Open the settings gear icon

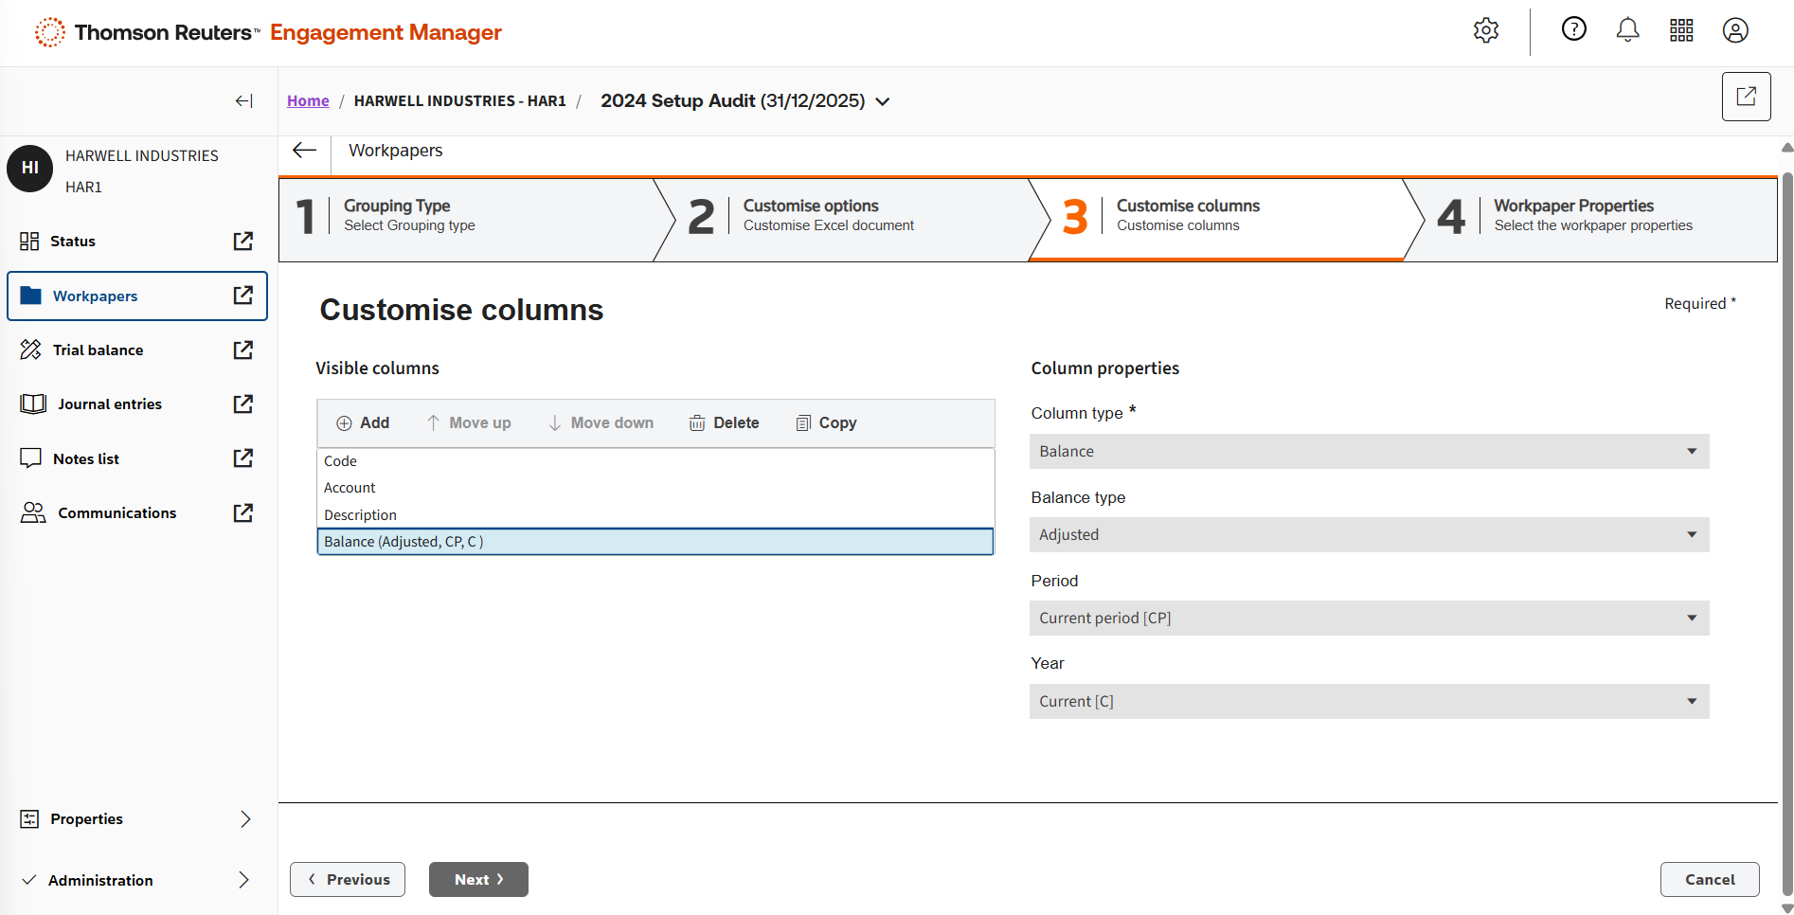1485,30
